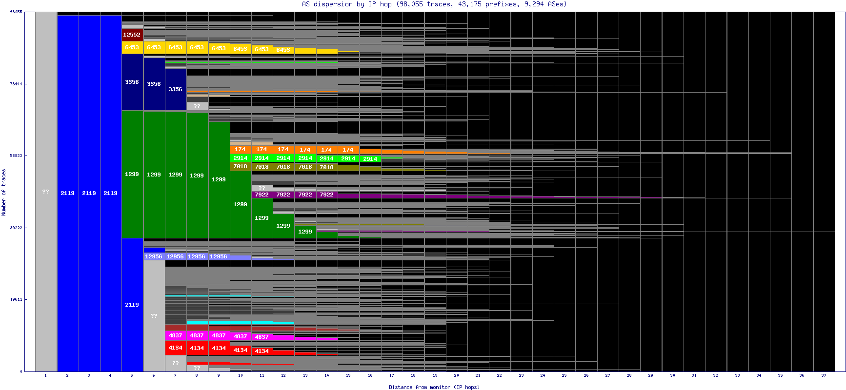Select the lavender 12956 block in hop 6 column
The image size is (846, 390).
click(x=154, y=256)
